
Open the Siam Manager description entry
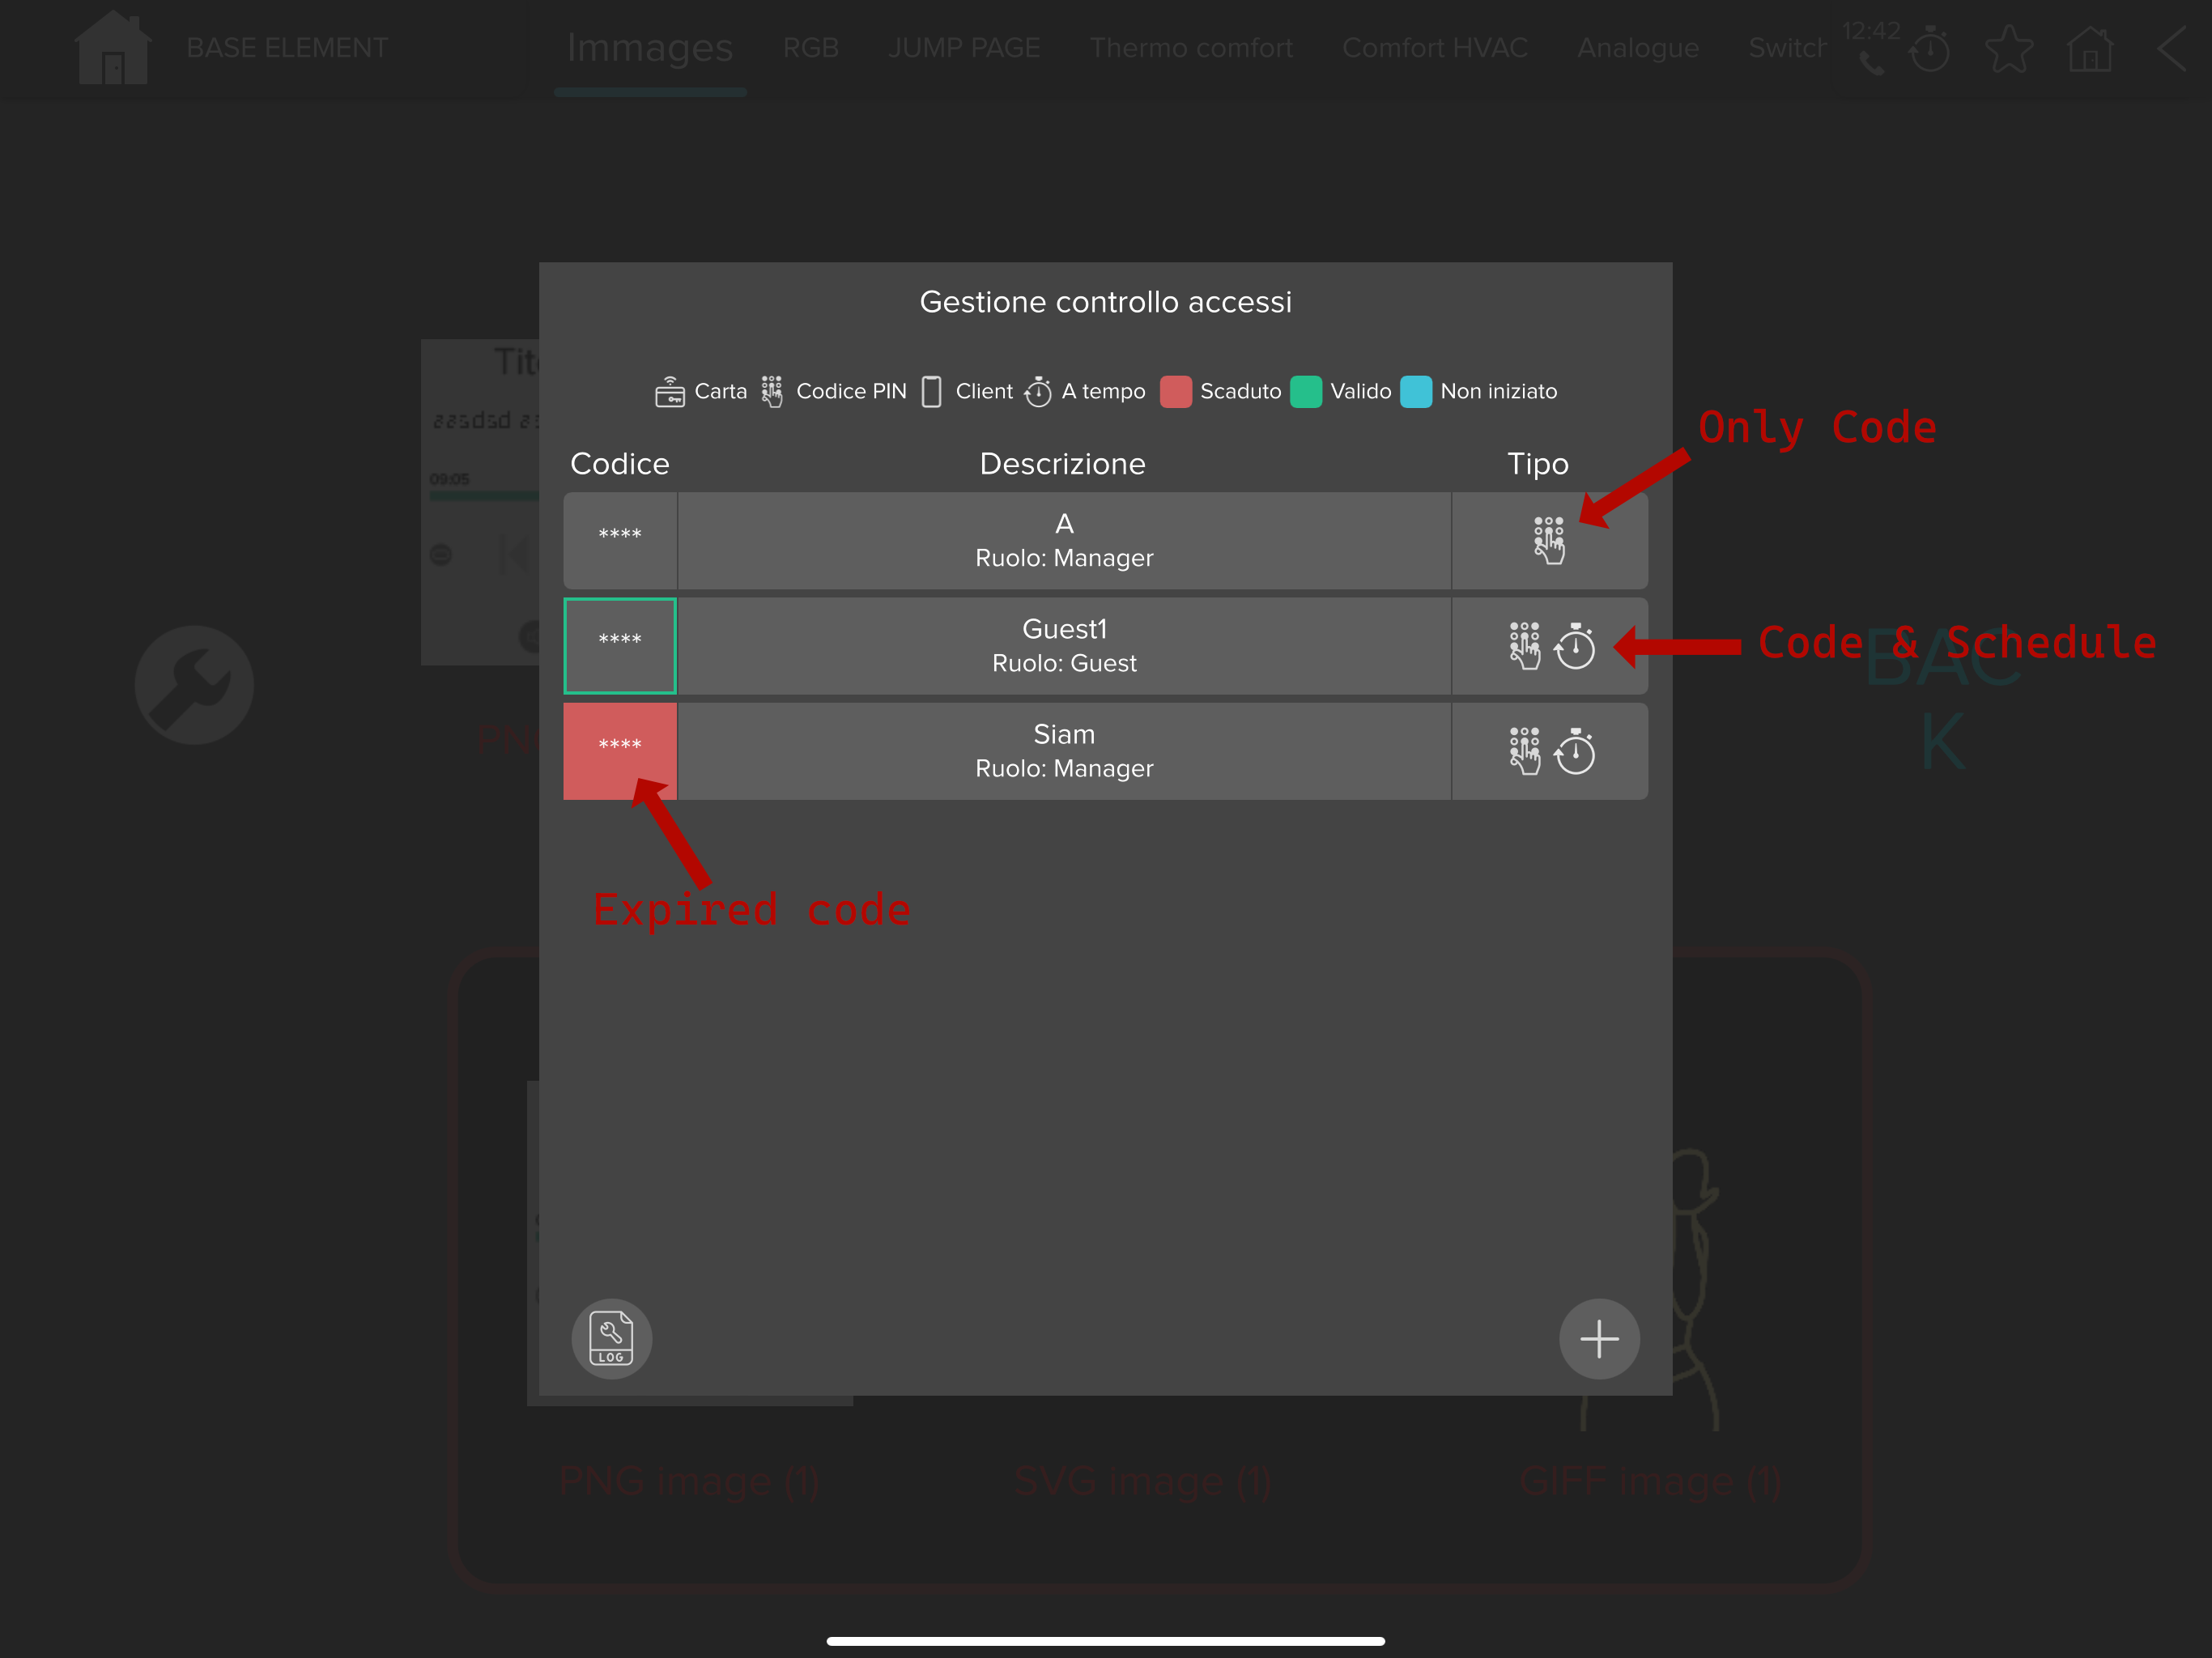[1063, 751]
